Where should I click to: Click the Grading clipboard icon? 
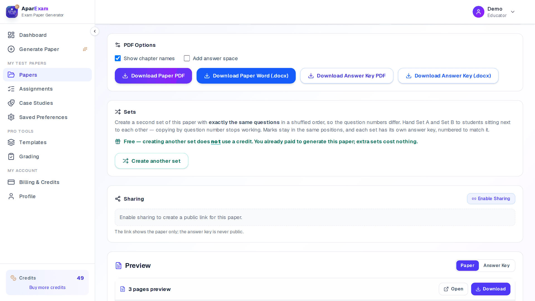[x=11, y=156]
